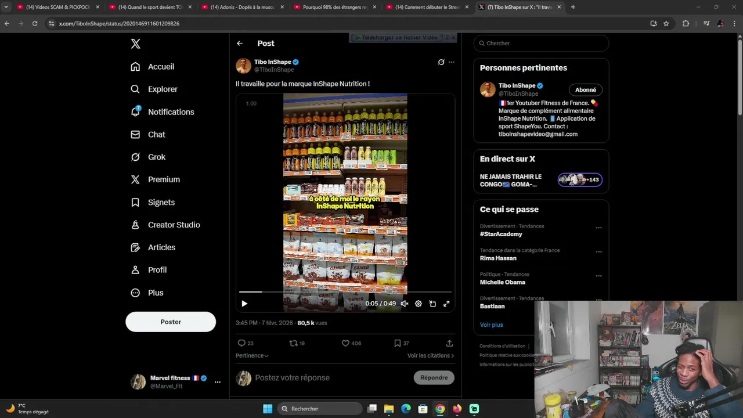The image size is (743, 418).
Task: Click the Répondre button
Action: pos(434,378)
